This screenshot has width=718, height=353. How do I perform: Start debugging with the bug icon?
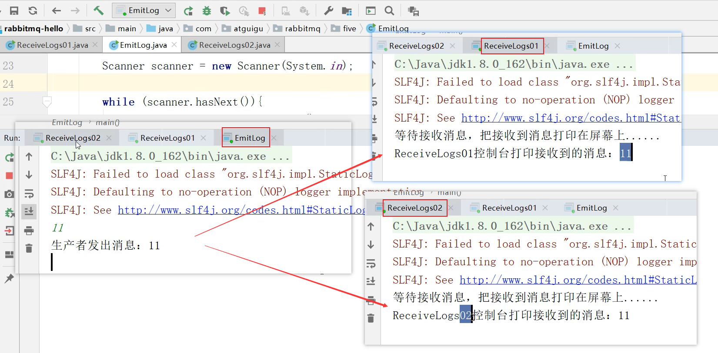(207, 11)
